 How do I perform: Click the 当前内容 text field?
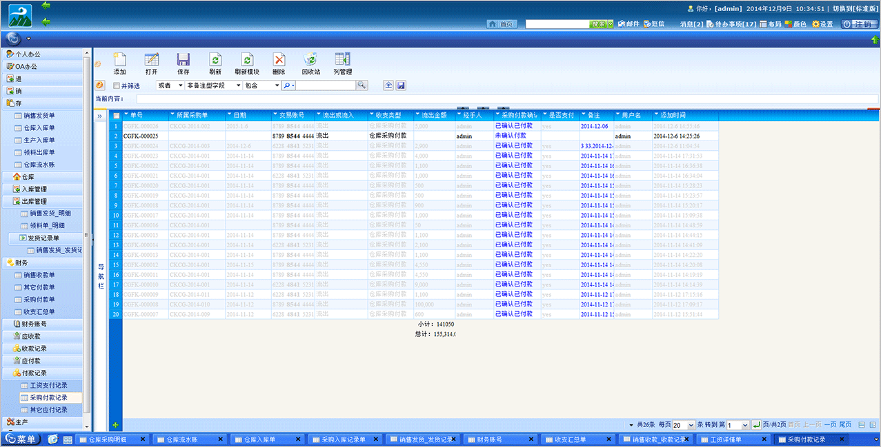pos(507,99)
